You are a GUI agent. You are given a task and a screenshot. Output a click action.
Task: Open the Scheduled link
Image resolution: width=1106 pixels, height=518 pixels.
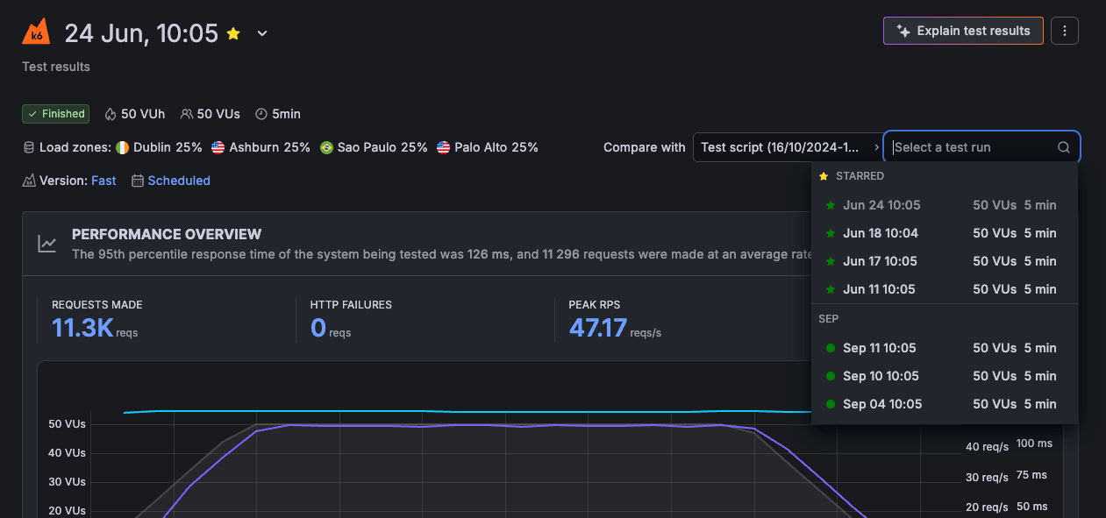[x=179, y=181]
